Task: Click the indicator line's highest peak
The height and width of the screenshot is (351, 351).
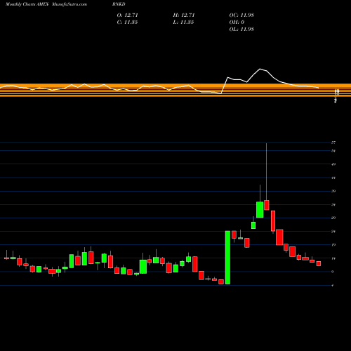Action: pyautogui.click(x=260, y=69)
